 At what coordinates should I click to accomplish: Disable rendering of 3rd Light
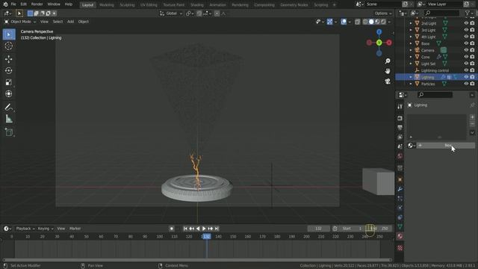point(472,30)
